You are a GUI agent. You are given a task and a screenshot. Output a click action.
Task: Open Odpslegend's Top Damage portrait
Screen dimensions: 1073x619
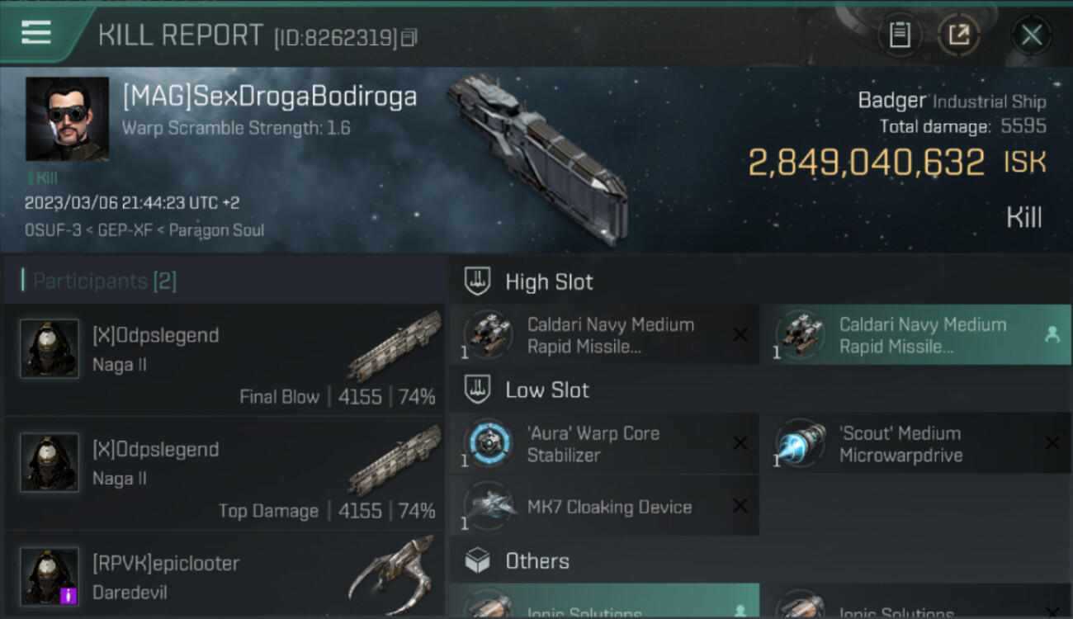(50, 463)
